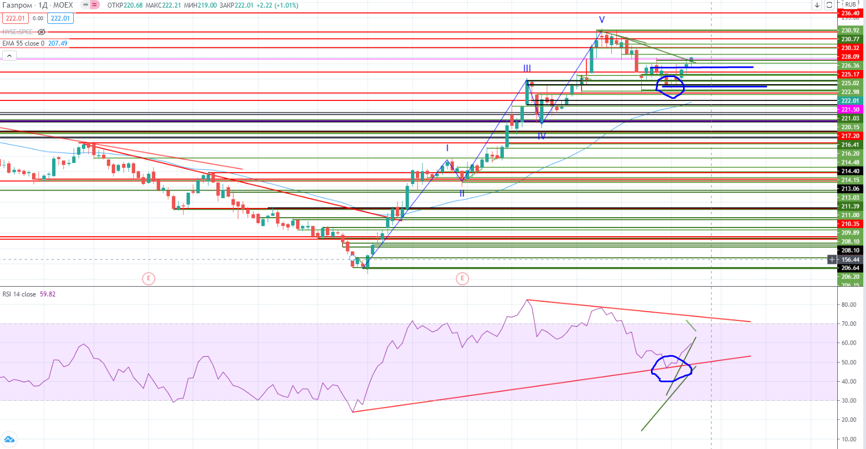Click the red 225.17 price label

point(850,74)
